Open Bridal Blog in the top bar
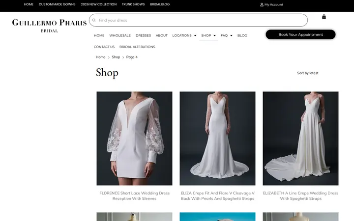The width and height of the screenshot is (354, 221). 160,4
